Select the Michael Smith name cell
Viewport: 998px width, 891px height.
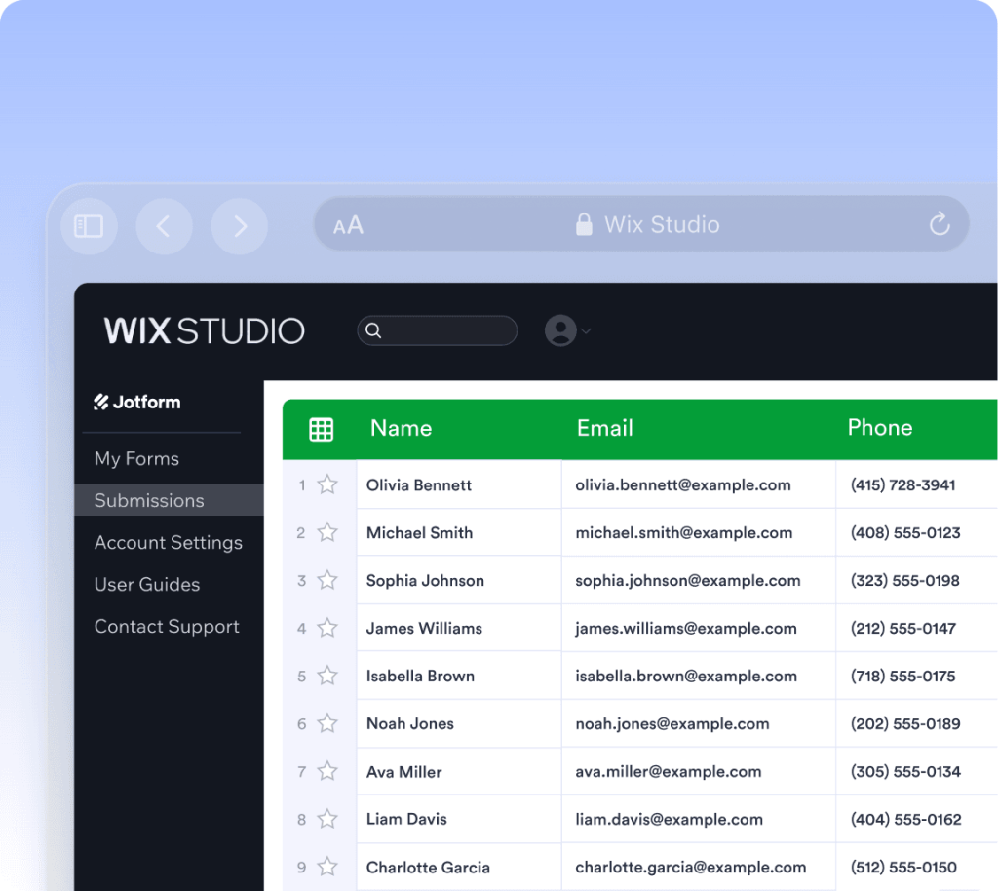tap(459, 532)
